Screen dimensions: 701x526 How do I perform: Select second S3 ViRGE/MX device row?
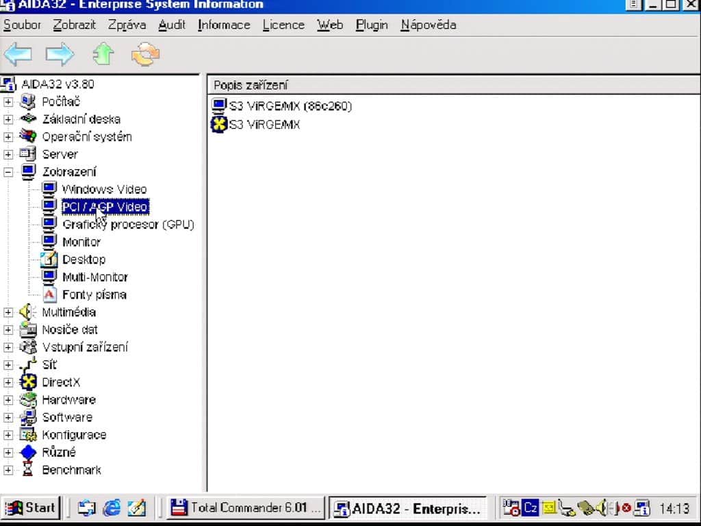click(255, 125)
